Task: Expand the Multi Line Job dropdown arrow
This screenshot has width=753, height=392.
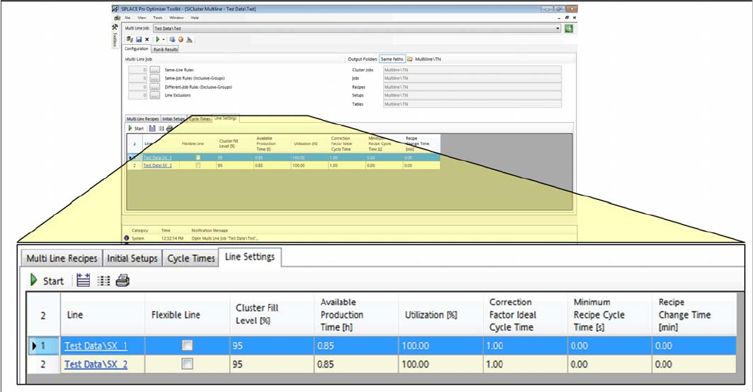Action: tap(557, 28)
